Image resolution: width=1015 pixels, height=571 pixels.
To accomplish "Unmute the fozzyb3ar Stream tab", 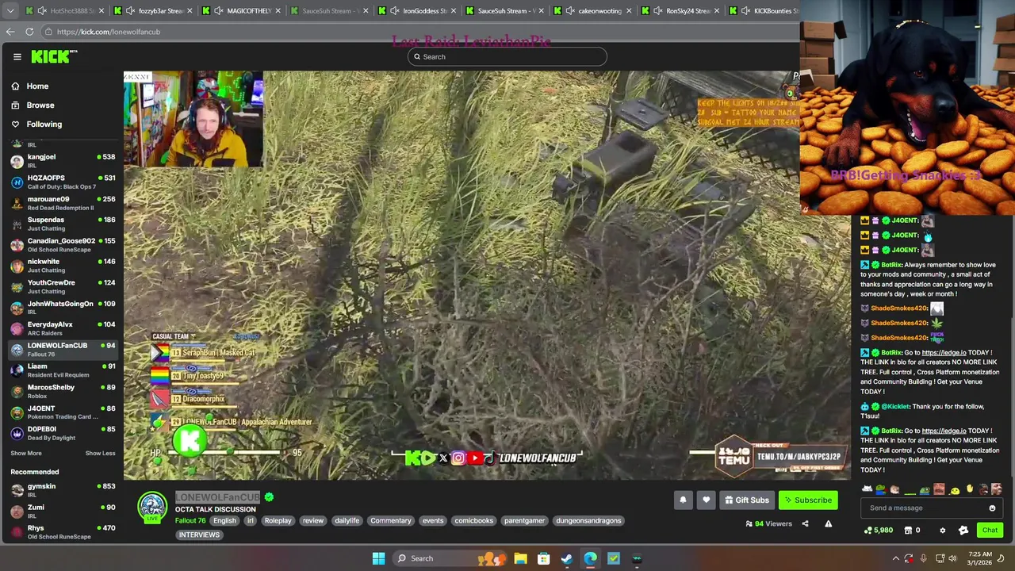I will [x=131, y=11].
